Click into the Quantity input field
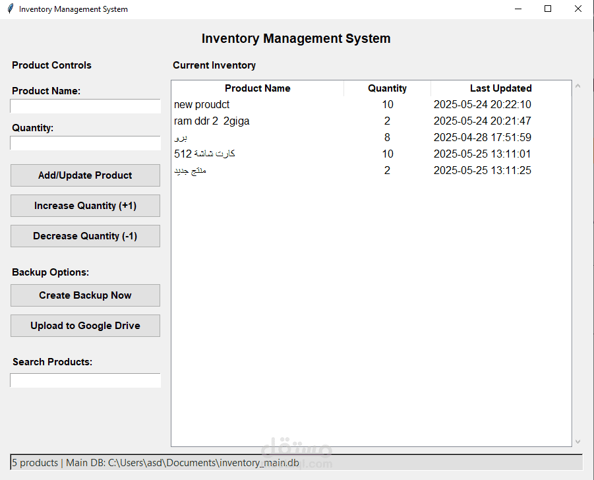The width and height of the screenshot is (594, 480). coord(85,143)
